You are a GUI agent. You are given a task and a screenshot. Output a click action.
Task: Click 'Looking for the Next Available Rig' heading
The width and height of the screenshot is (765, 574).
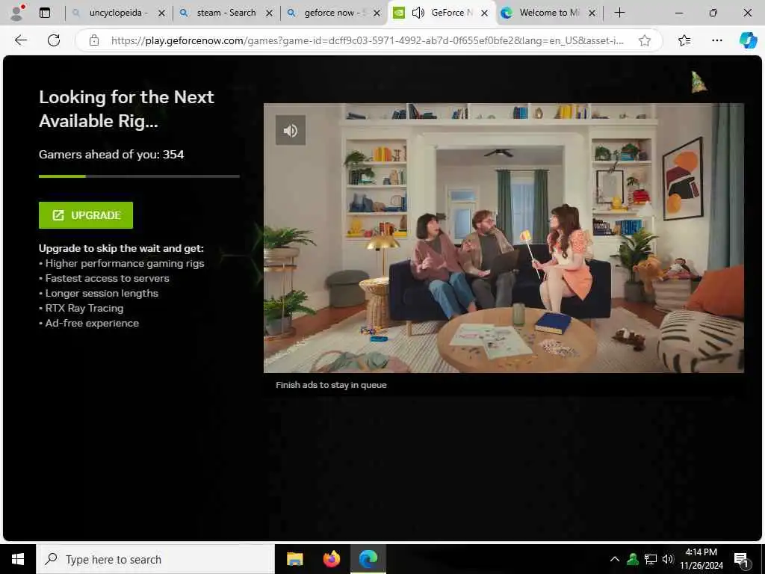click(126, 109)
